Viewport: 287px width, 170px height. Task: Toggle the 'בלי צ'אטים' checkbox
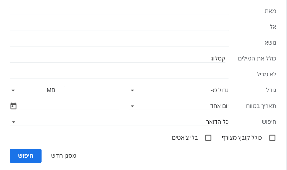tap(208, 138)
